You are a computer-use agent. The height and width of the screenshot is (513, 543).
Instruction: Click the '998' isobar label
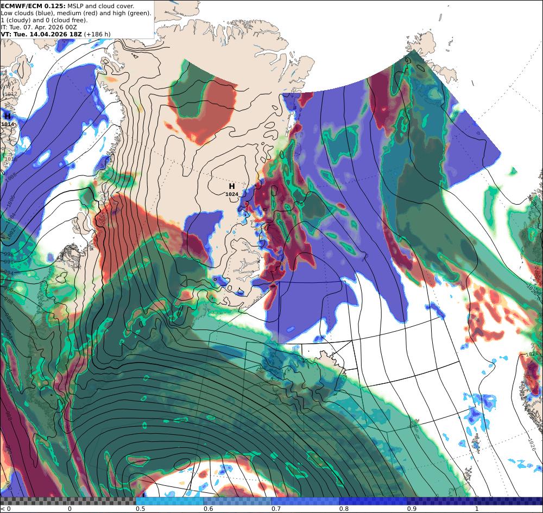pos(9,255)
